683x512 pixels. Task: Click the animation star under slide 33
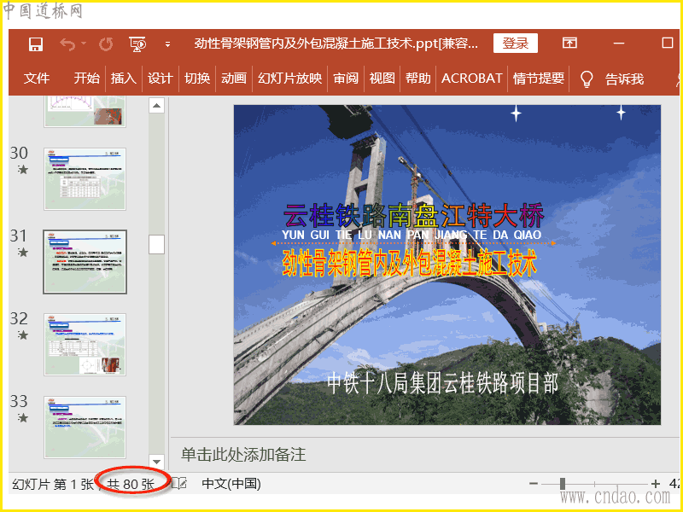click(23, 418)
